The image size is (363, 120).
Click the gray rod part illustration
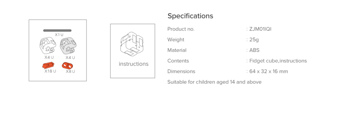57,30
